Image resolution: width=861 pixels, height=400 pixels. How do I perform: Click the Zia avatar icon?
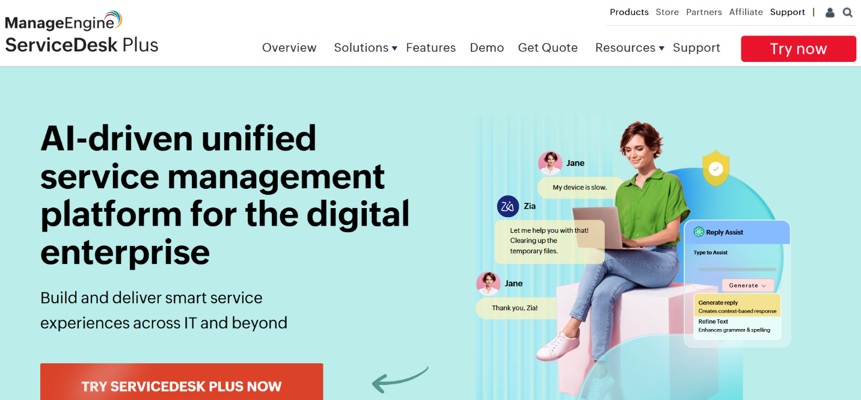(508, 206)
